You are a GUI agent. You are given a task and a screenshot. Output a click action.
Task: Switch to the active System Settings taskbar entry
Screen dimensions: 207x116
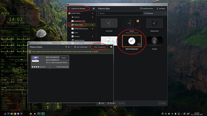(43, 114)
